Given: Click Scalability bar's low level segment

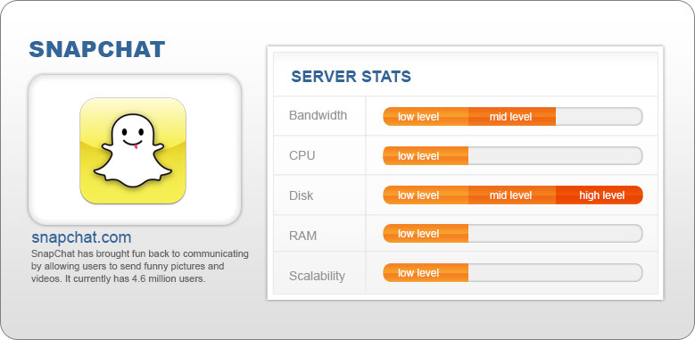Looking at the screenshot, I should pyautogui.click(x=426, y=272).
